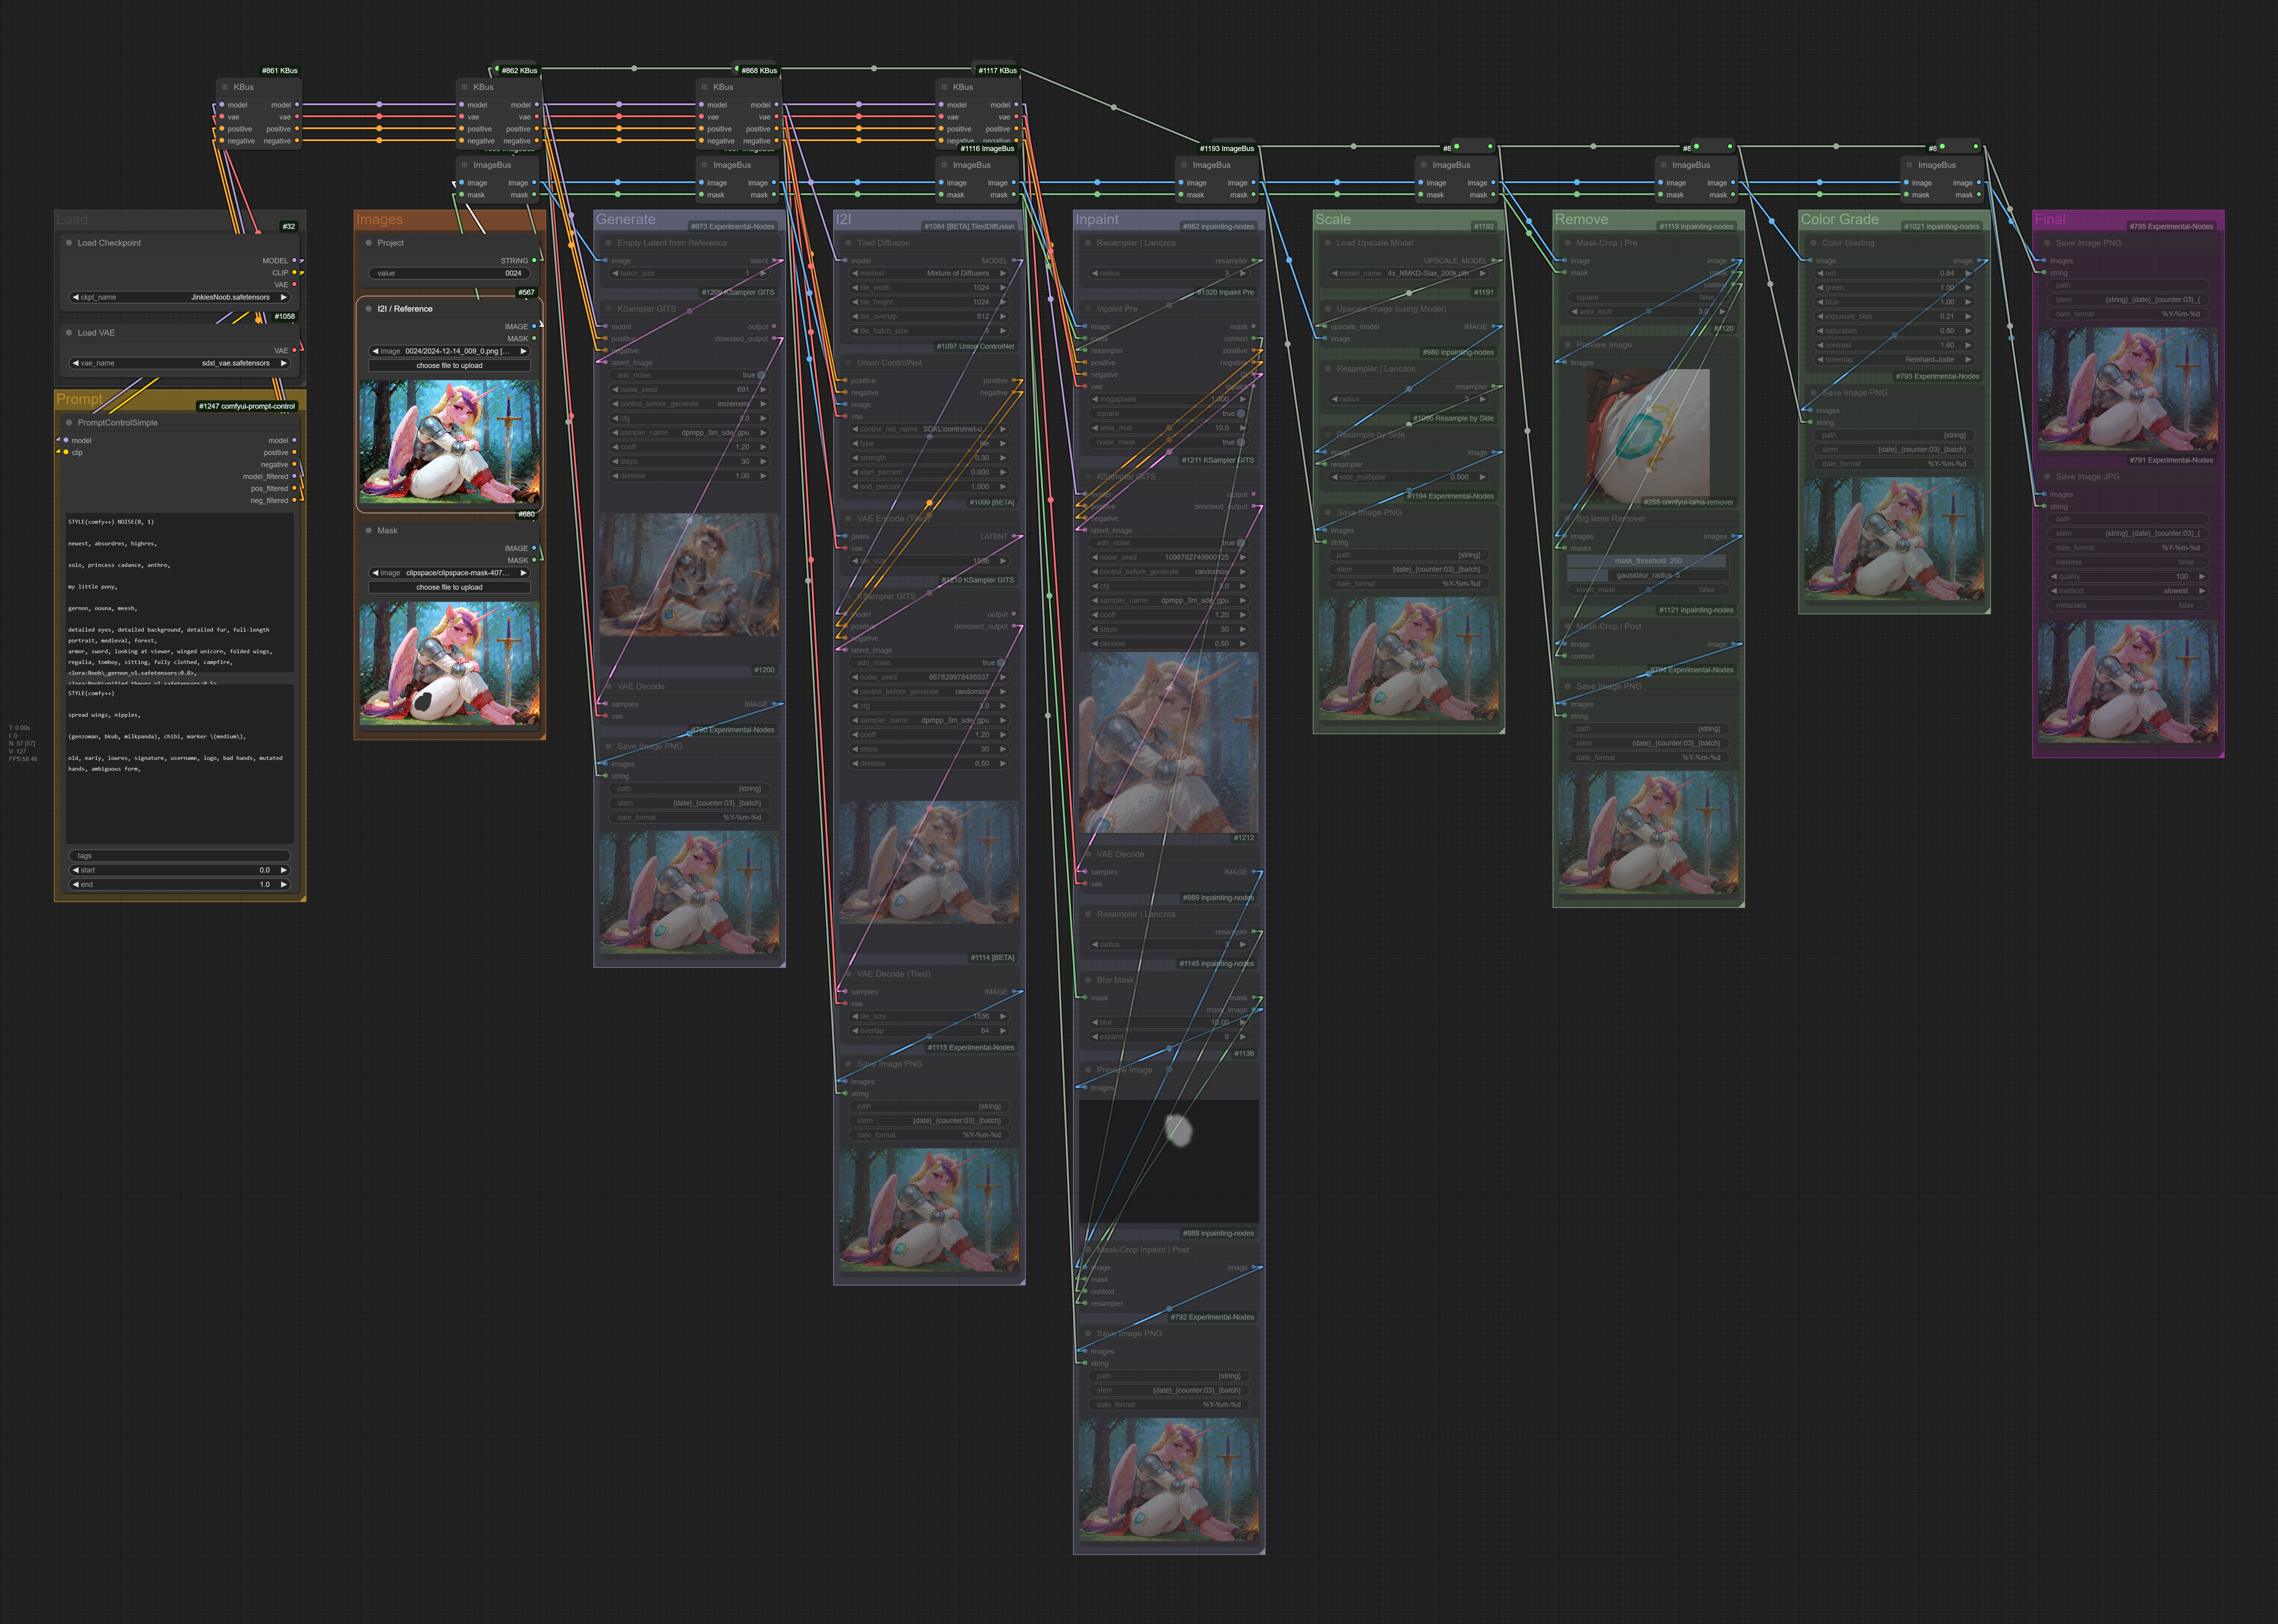Collapse the Tiled Diffusion node dot

pos(848,243)
